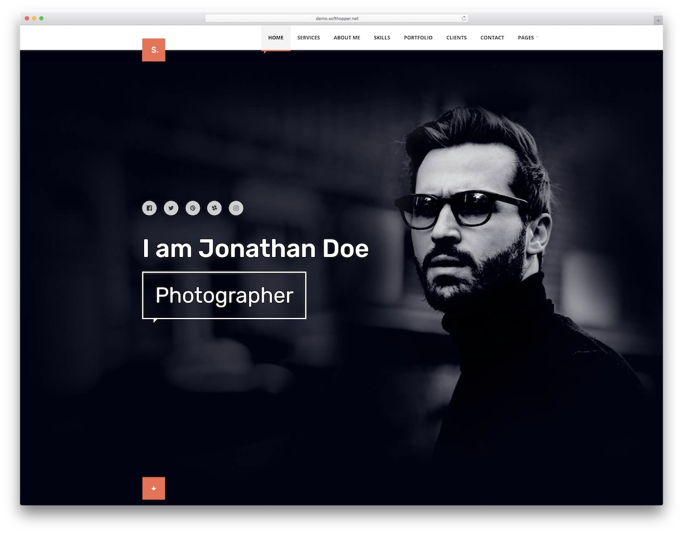Jump to CLIENTS section
The image size is (683, 534).
[456, 38]
